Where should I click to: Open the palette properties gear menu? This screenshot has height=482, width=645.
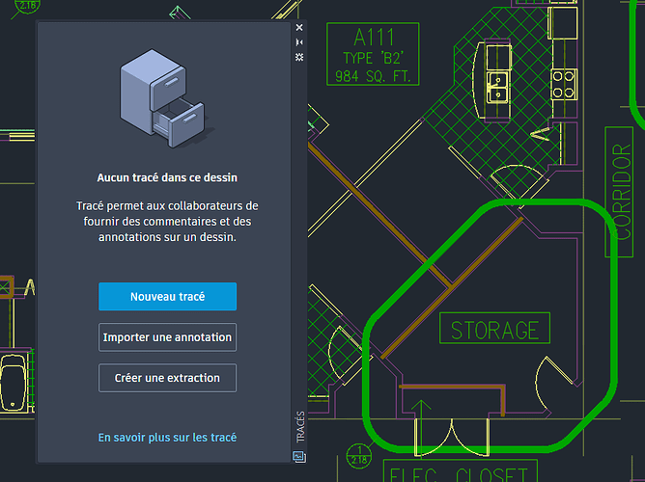pyautogui.click(x=299, y=59)
